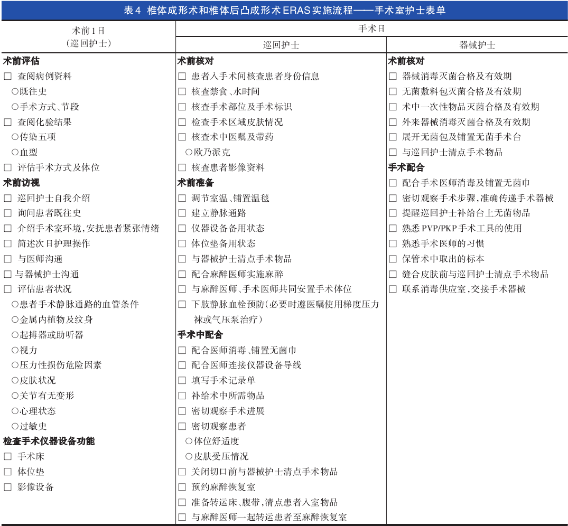Click the "检查手术仪器设备功能" section heading
Image resolution: width=568 pixels, height=526 pixels.
[x=49, y=441]
